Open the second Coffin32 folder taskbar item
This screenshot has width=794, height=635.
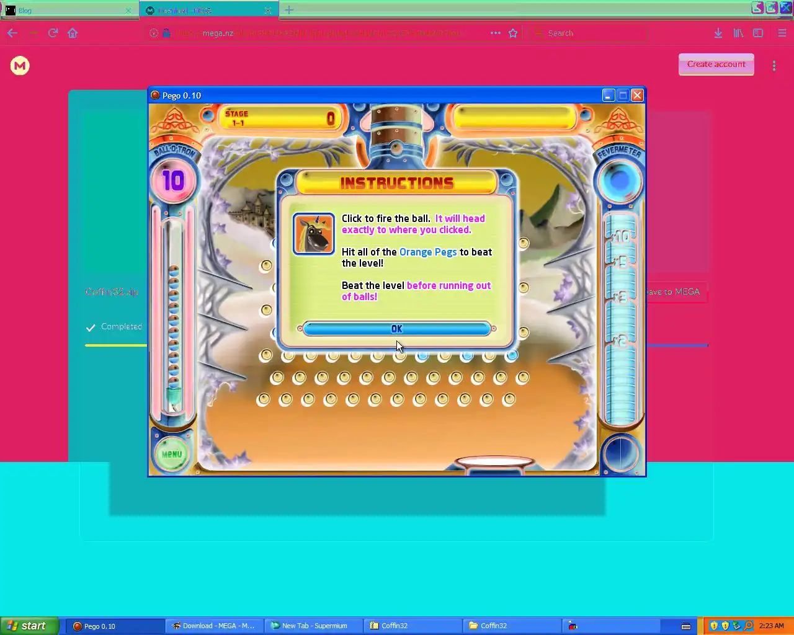pos(512,626)
